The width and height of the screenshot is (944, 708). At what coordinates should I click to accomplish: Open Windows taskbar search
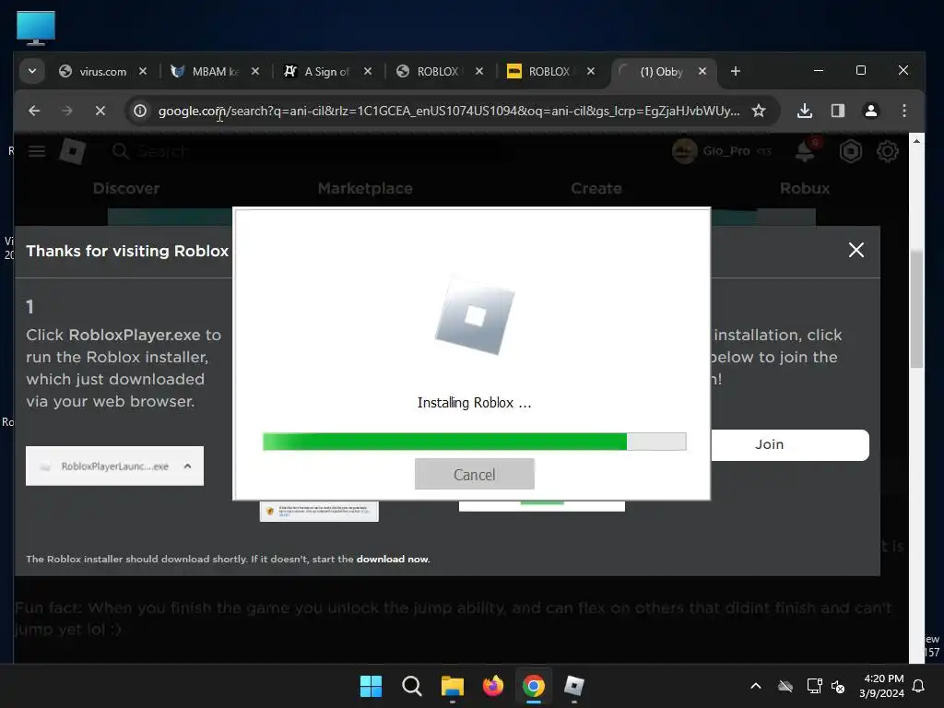click(412, 686)
